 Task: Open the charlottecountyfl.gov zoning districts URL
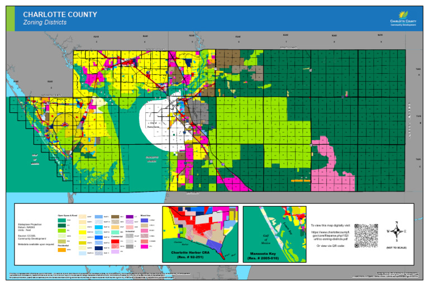click(x=331, y=235)
